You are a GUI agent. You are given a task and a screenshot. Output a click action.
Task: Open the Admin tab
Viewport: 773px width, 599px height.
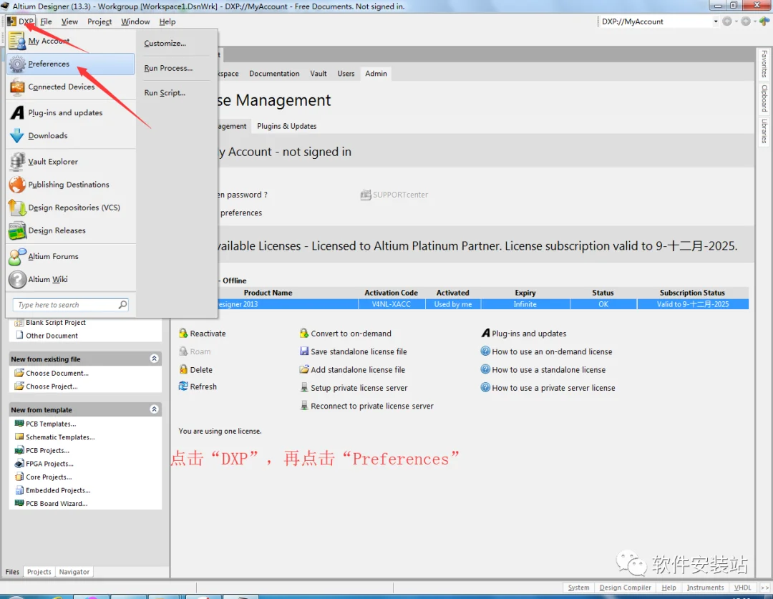(376, 74)
